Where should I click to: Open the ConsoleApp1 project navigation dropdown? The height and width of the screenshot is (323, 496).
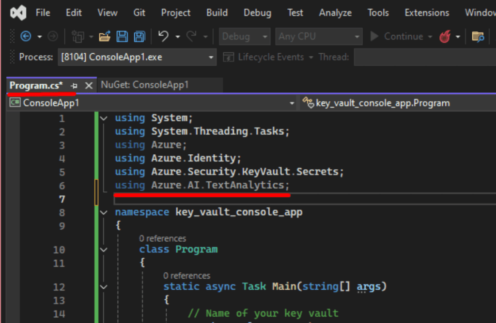tap(292, 103)
